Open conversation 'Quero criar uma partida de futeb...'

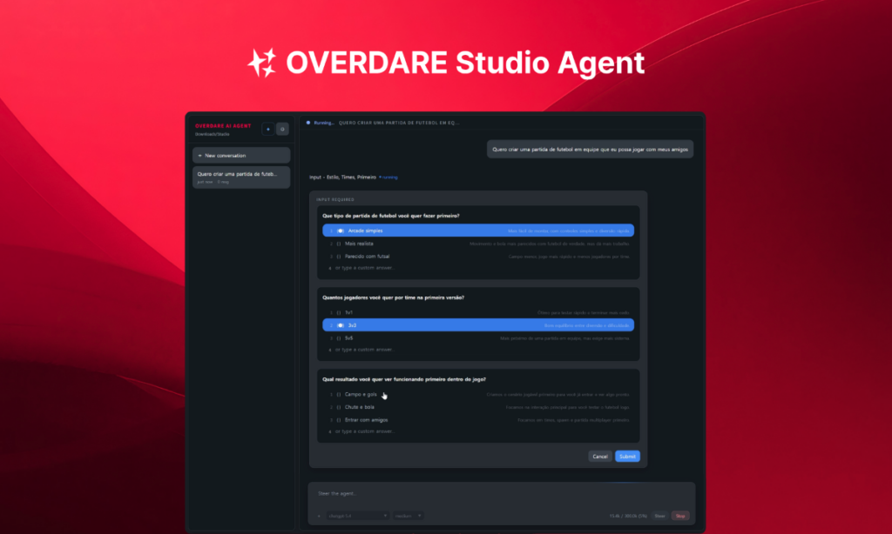point(241,177)
